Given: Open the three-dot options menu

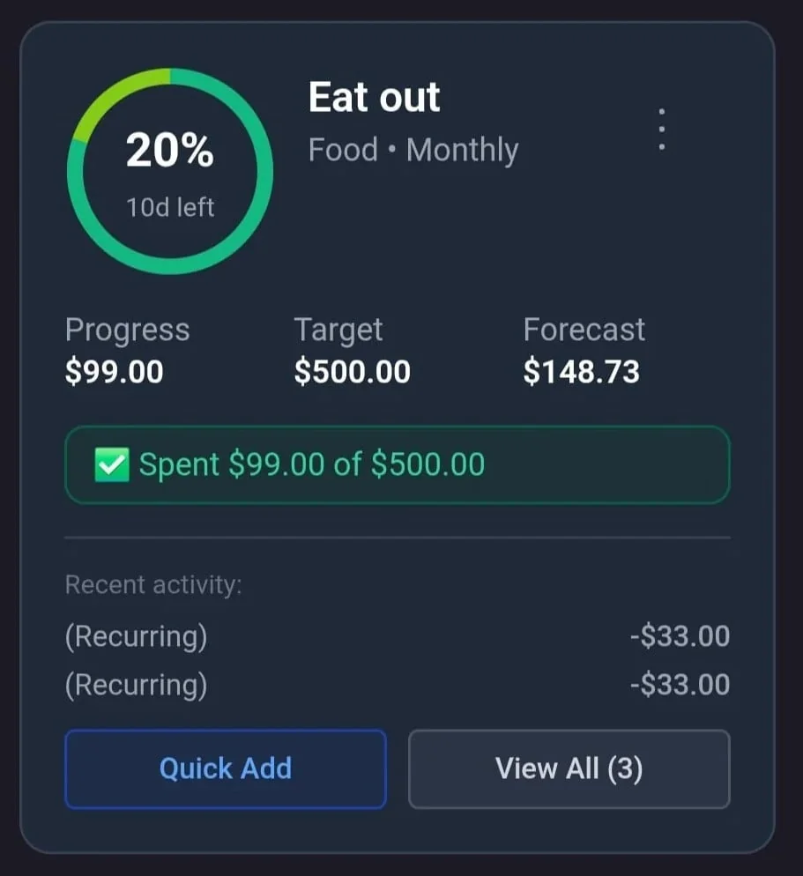Looking at the screenshot, I should [661, 127].
